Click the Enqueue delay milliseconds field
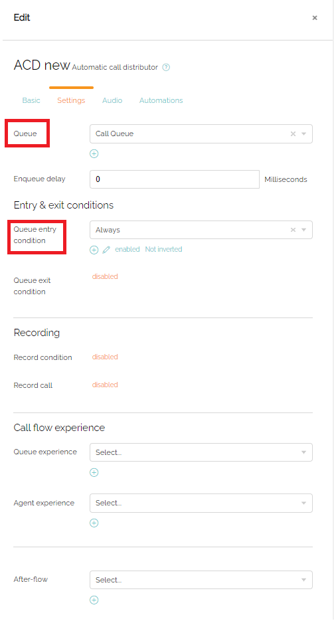 coord(175,179)
